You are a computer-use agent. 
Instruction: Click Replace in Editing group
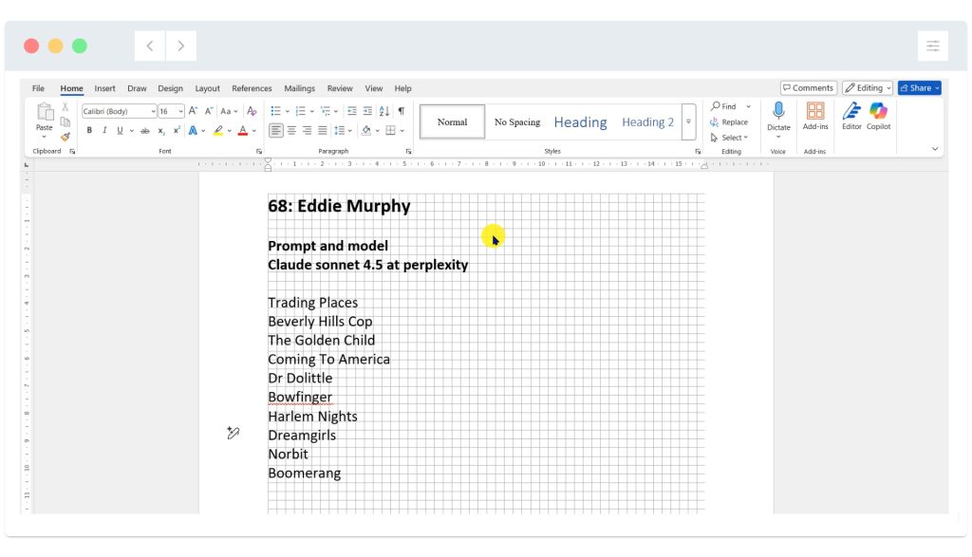(x=729, y=122)
